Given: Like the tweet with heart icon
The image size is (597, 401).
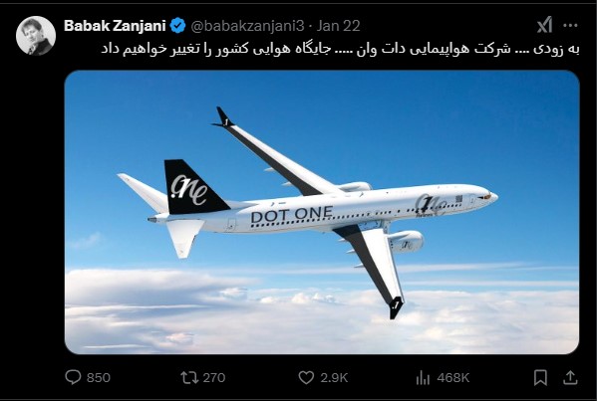Looking at the screenshot, I should pos(306,377).
